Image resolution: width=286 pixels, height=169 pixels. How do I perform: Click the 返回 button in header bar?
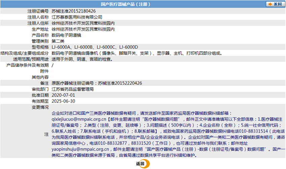coord(276,4)
